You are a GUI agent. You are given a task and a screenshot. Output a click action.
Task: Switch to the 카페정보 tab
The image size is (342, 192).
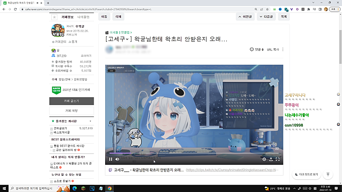[68, 17]
